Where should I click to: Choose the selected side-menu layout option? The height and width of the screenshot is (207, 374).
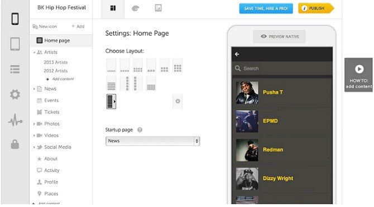tap(111, 101)
